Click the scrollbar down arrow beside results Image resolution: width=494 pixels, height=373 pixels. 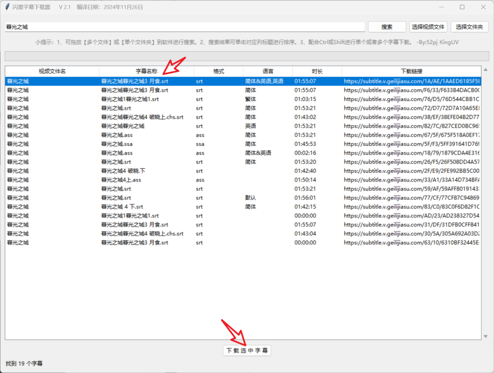[x=485, y=336]
